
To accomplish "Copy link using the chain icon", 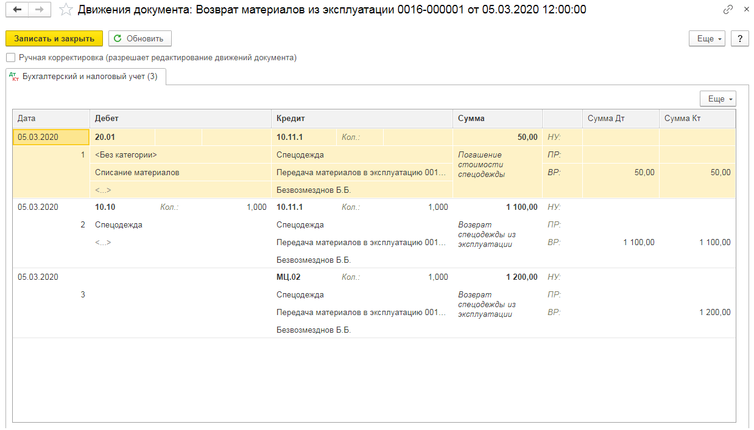I will point(728,10).
